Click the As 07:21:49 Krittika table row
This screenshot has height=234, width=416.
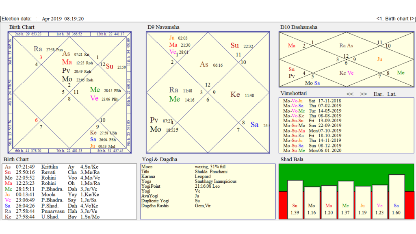[52, 167]
